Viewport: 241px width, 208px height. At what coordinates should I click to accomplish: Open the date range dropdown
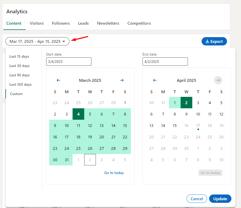37,42
